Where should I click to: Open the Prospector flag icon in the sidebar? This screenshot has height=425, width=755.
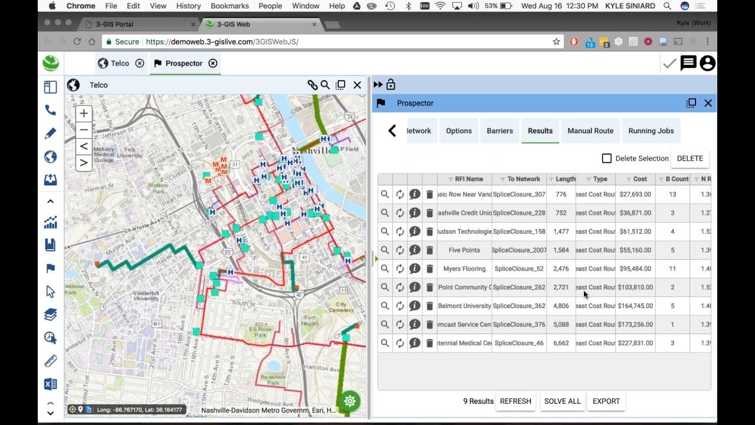click(x=50, y=268)
